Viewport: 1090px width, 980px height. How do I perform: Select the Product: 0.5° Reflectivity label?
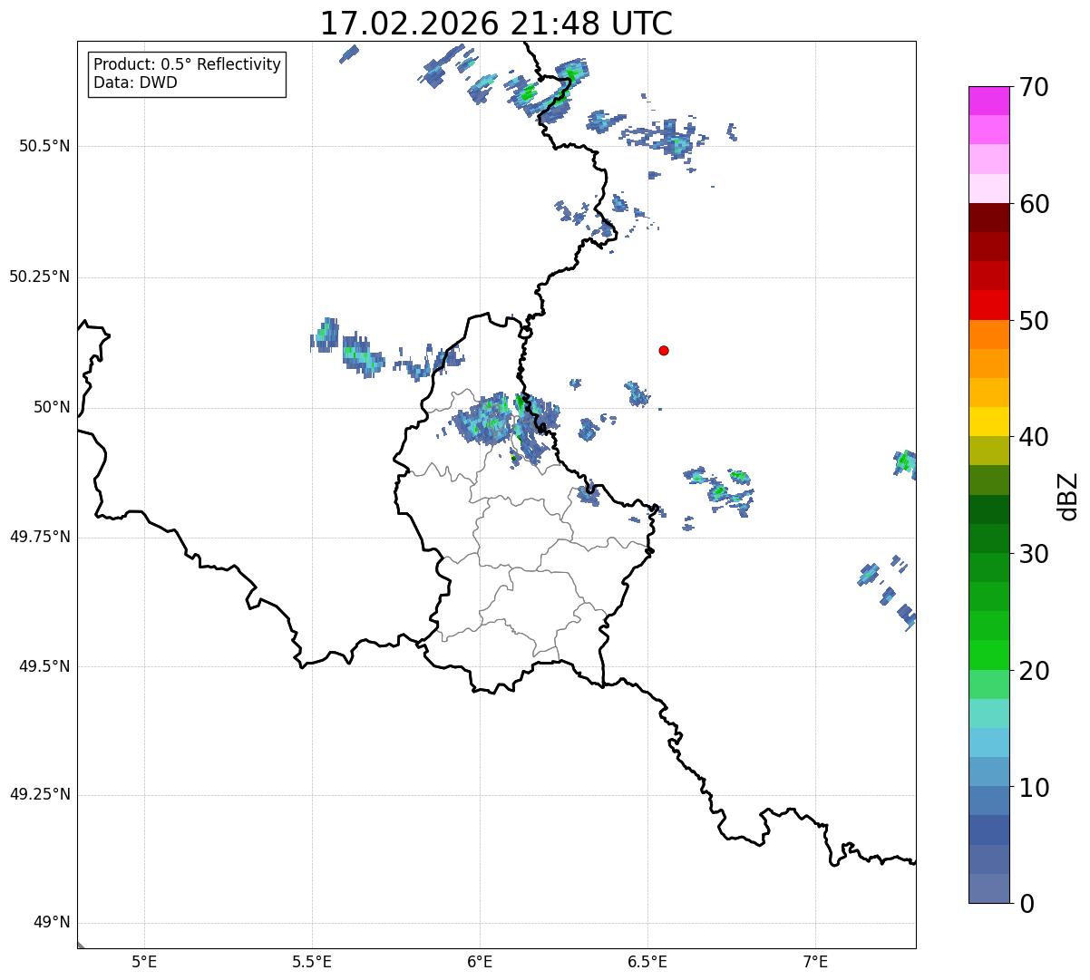tap(187, 65)
